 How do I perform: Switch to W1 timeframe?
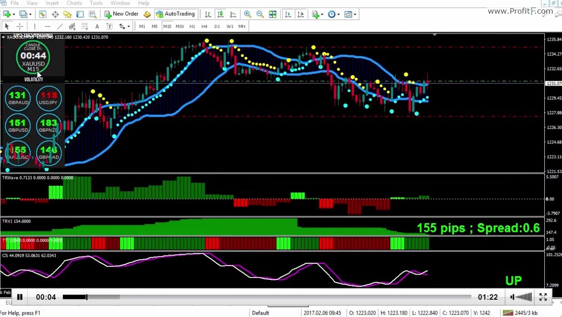230,26
